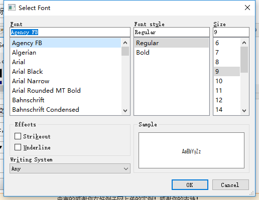
Task: Enable the Strikeout effect checkbox
Action: point(18,136)
